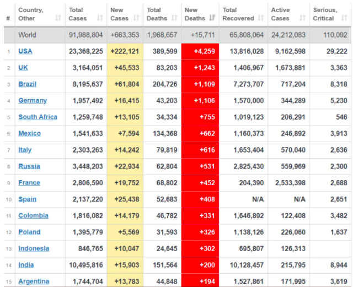This screenshot has height=287, width=353.
Task: Open the USA country link
Action: (x=25, y=51)
